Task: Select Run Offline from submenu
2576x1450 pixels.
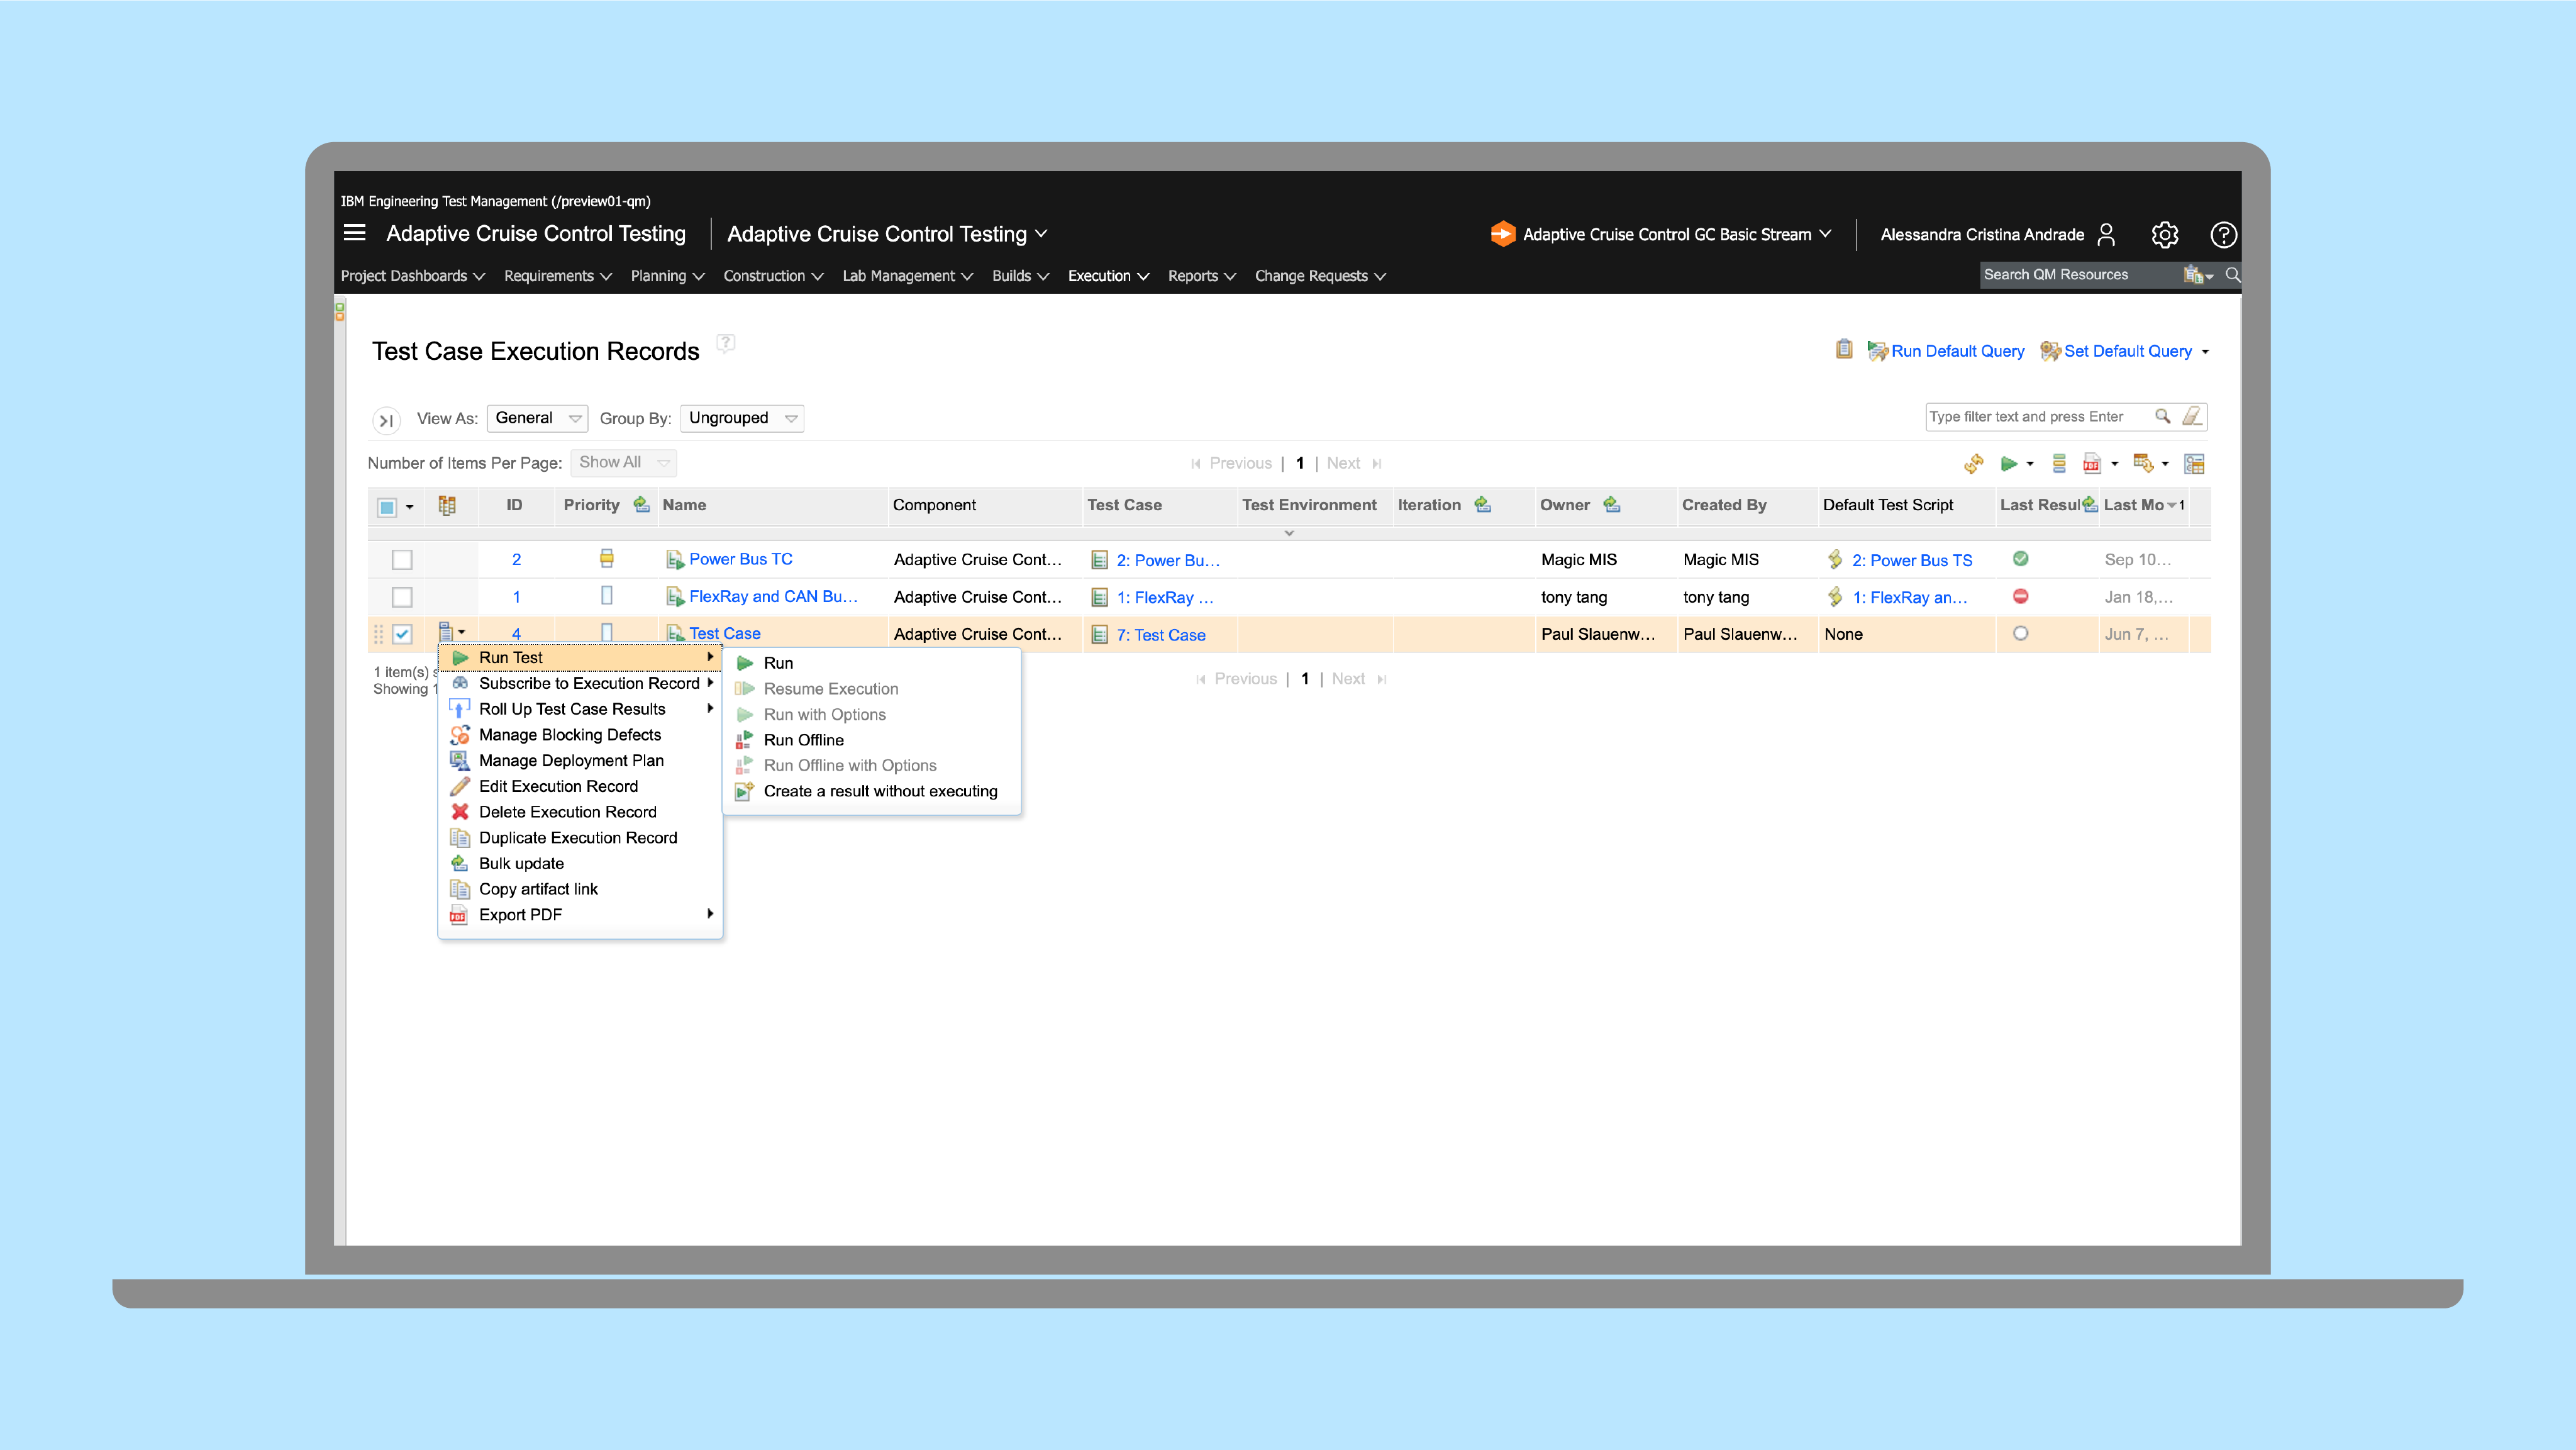Action: (803, 740)
